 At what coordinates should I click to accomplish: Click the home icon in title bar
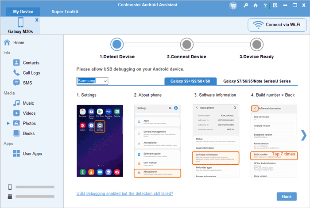click(x=255, y=6)
